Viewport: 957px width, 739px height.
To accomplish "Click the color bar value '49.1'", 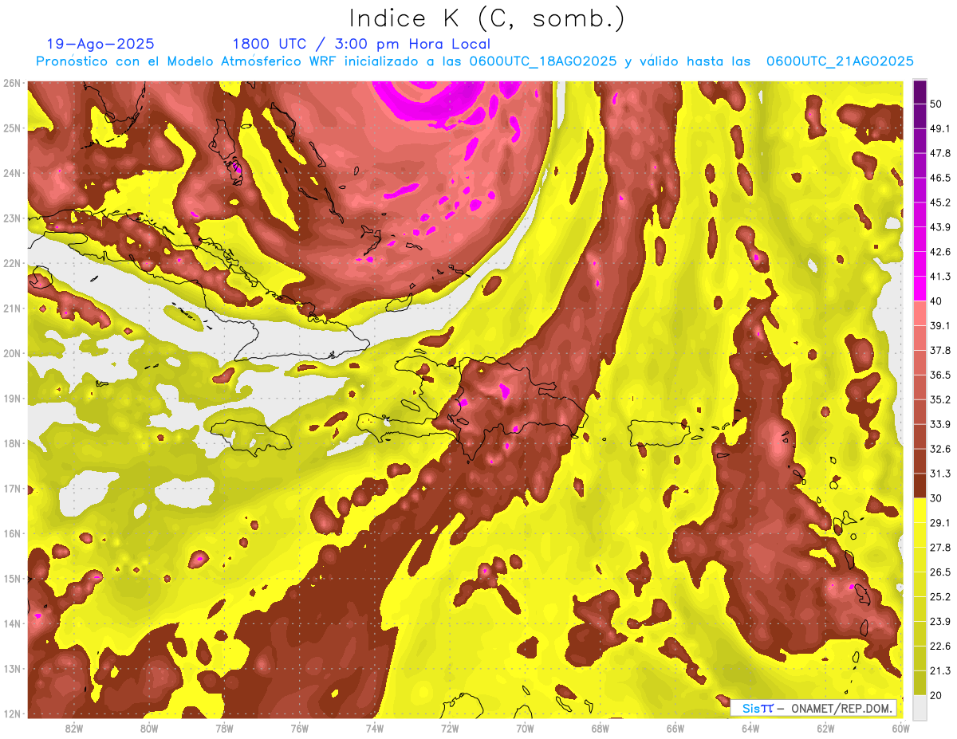I will click(x=939, y=128).
